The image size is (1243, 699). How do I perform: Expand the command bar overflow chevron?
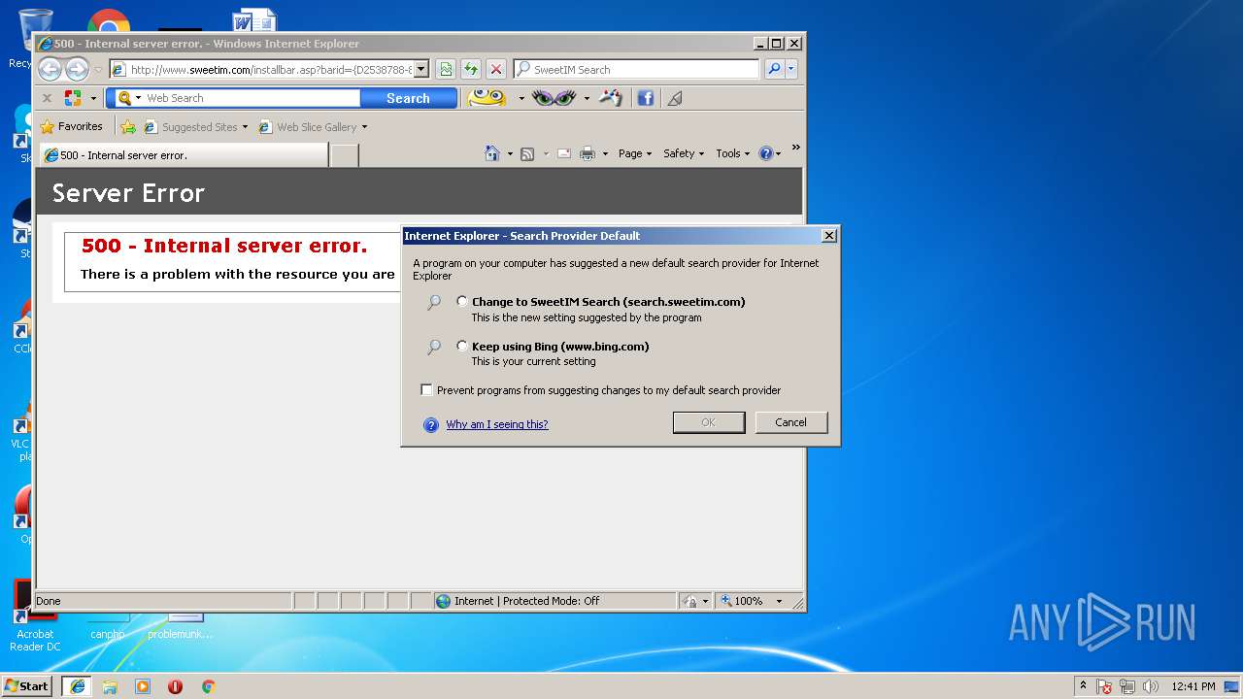[x=795, y=149]
